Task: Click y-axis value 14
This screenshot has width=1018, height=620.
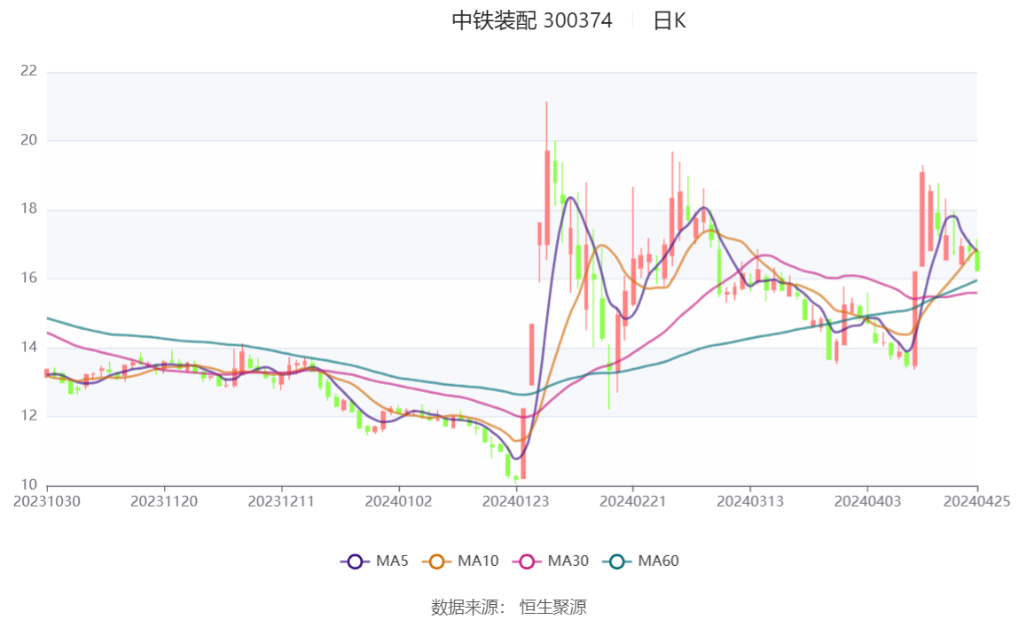Action: [x=28, y=347]
